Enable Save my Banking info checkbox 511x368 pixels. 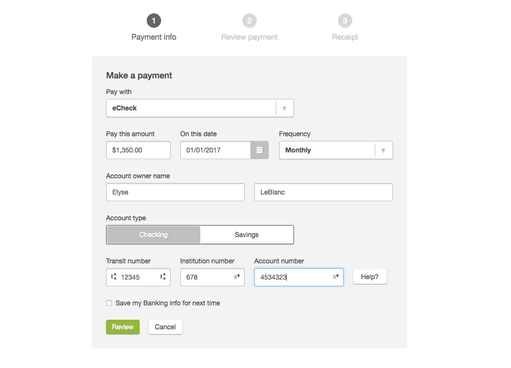(x=109, y=303)
